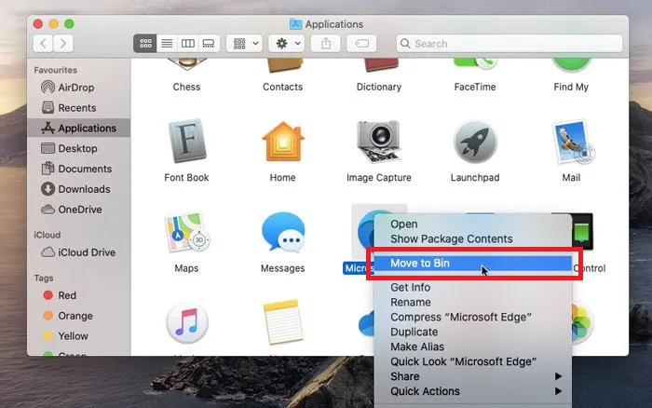
Task: Go back with the left arrow
Action: click(x=43, y=43)
